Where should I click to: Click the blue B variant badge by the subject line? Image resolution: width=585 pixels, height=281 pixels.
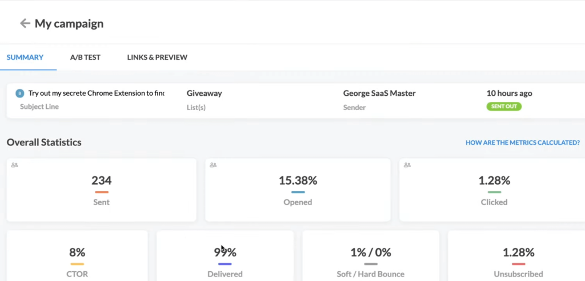click(20, 93)
